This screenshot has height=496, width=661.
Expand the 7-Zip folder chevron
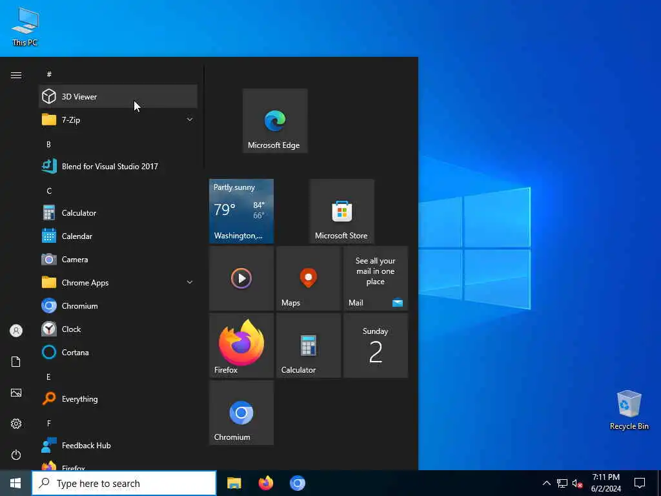190,119
